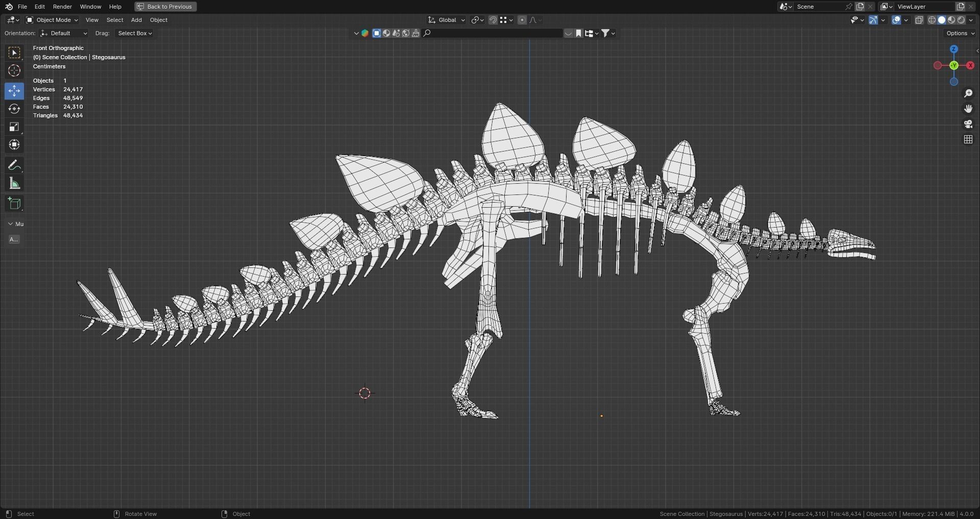Toggle the camera view icon
The image size is (980, 519).
pyautogui.click(x=968, y=124)
